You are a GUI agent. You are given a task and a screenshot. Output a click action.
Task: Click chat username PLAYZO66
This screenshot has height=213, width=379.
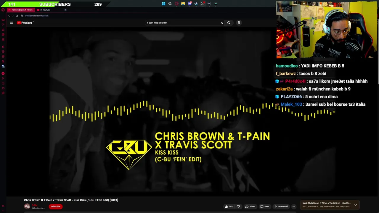[291, 97]
